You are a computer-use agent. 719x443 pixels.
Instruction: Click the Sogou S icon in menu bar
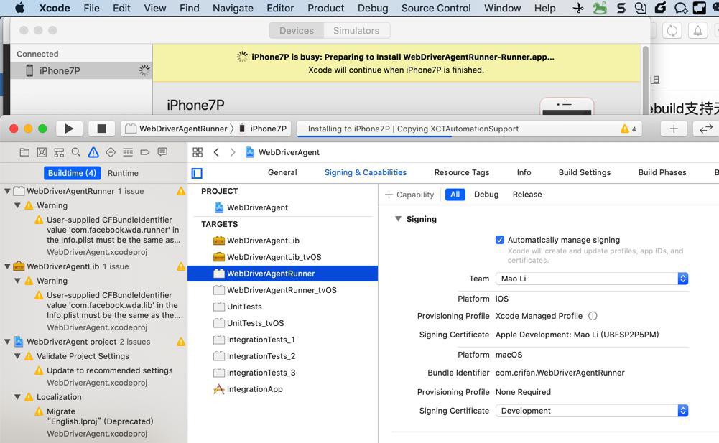[621, 8]
